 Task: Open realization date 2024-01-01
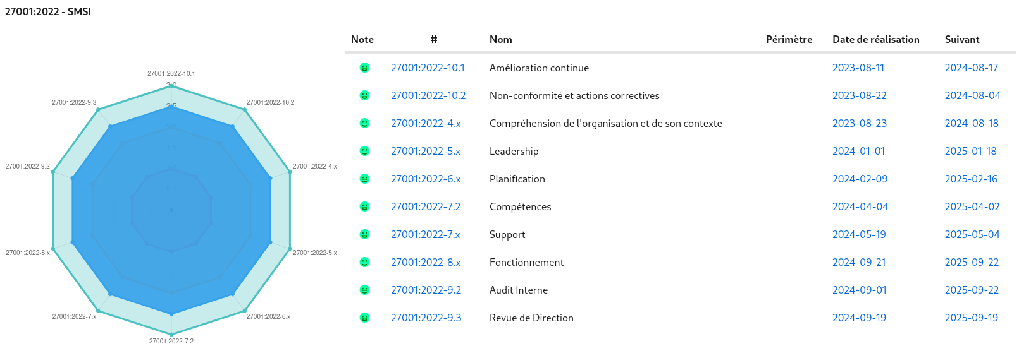858,151
